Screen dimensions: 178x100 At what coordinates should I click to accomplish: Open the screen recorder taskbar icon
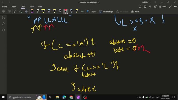point(85,97)
